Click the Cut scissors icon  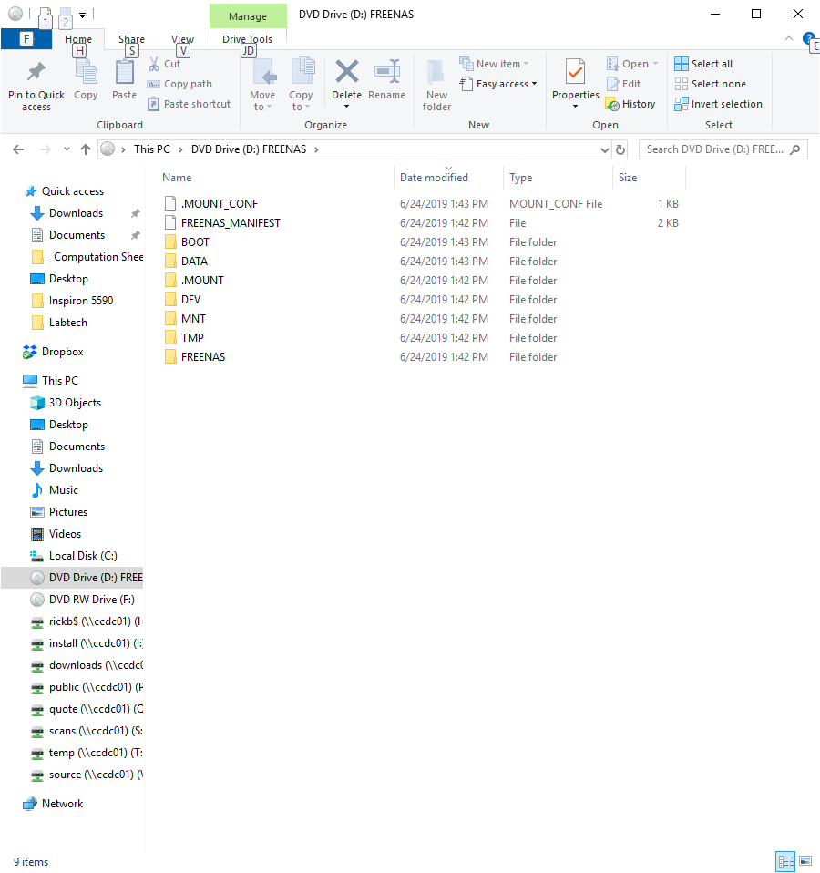click(154, 64)
